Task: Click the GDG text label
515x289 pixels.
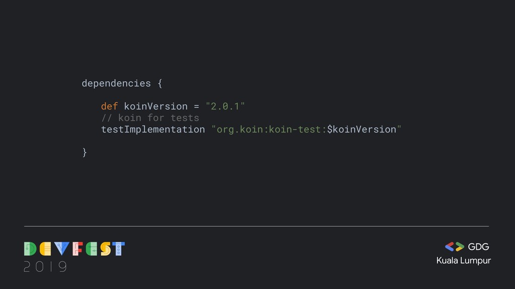Action: click(479, 247)
